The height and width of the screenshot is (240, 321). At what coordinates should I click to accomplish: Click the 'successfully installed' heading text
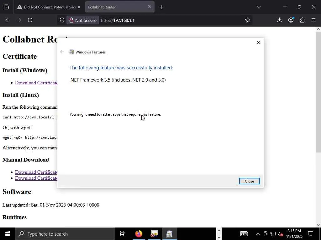pos(121,67)
